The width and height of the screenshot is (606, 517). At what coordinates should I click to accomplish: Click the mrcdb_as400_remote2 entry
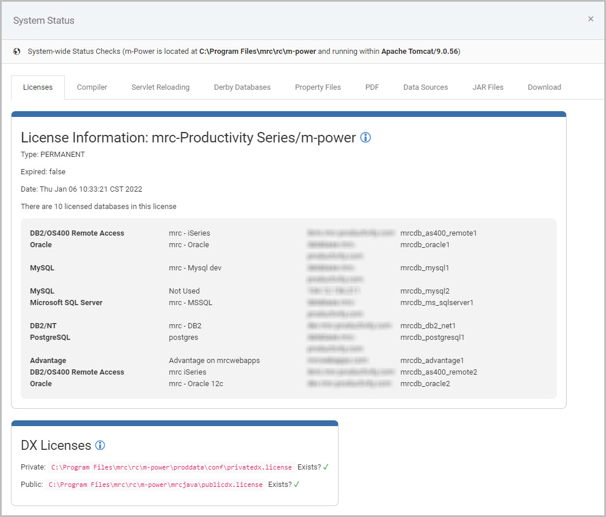click(439, 372)
